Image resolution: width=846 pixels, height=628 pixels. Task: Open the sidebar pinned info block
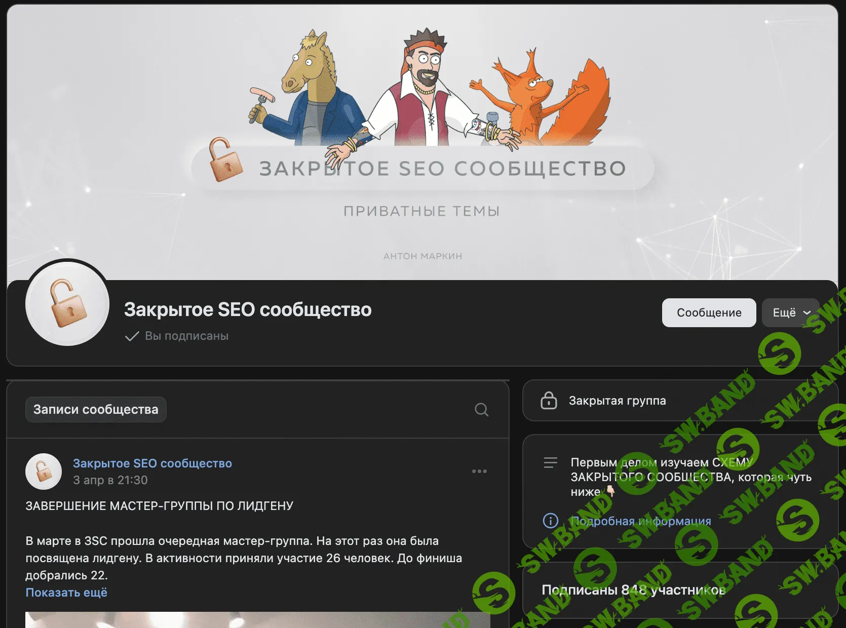point(659,476)
